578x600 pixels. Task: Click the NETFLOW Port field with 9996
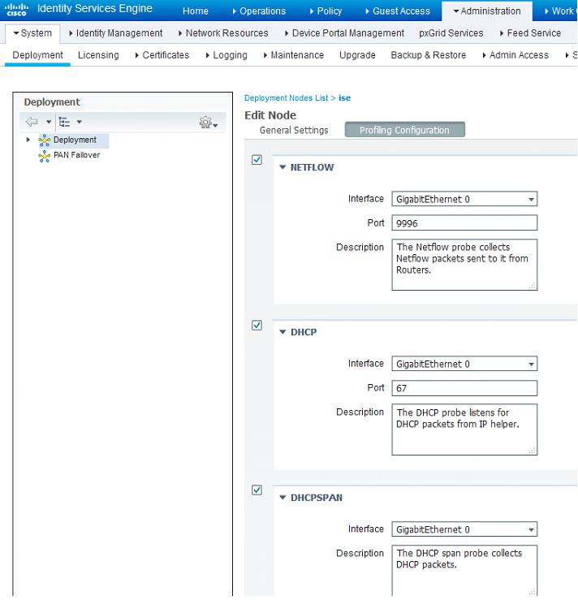click(x=464, y=223)
